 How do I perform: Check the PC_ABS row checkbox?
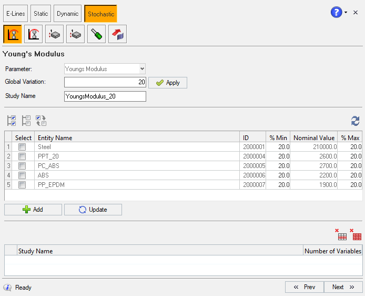22,166
